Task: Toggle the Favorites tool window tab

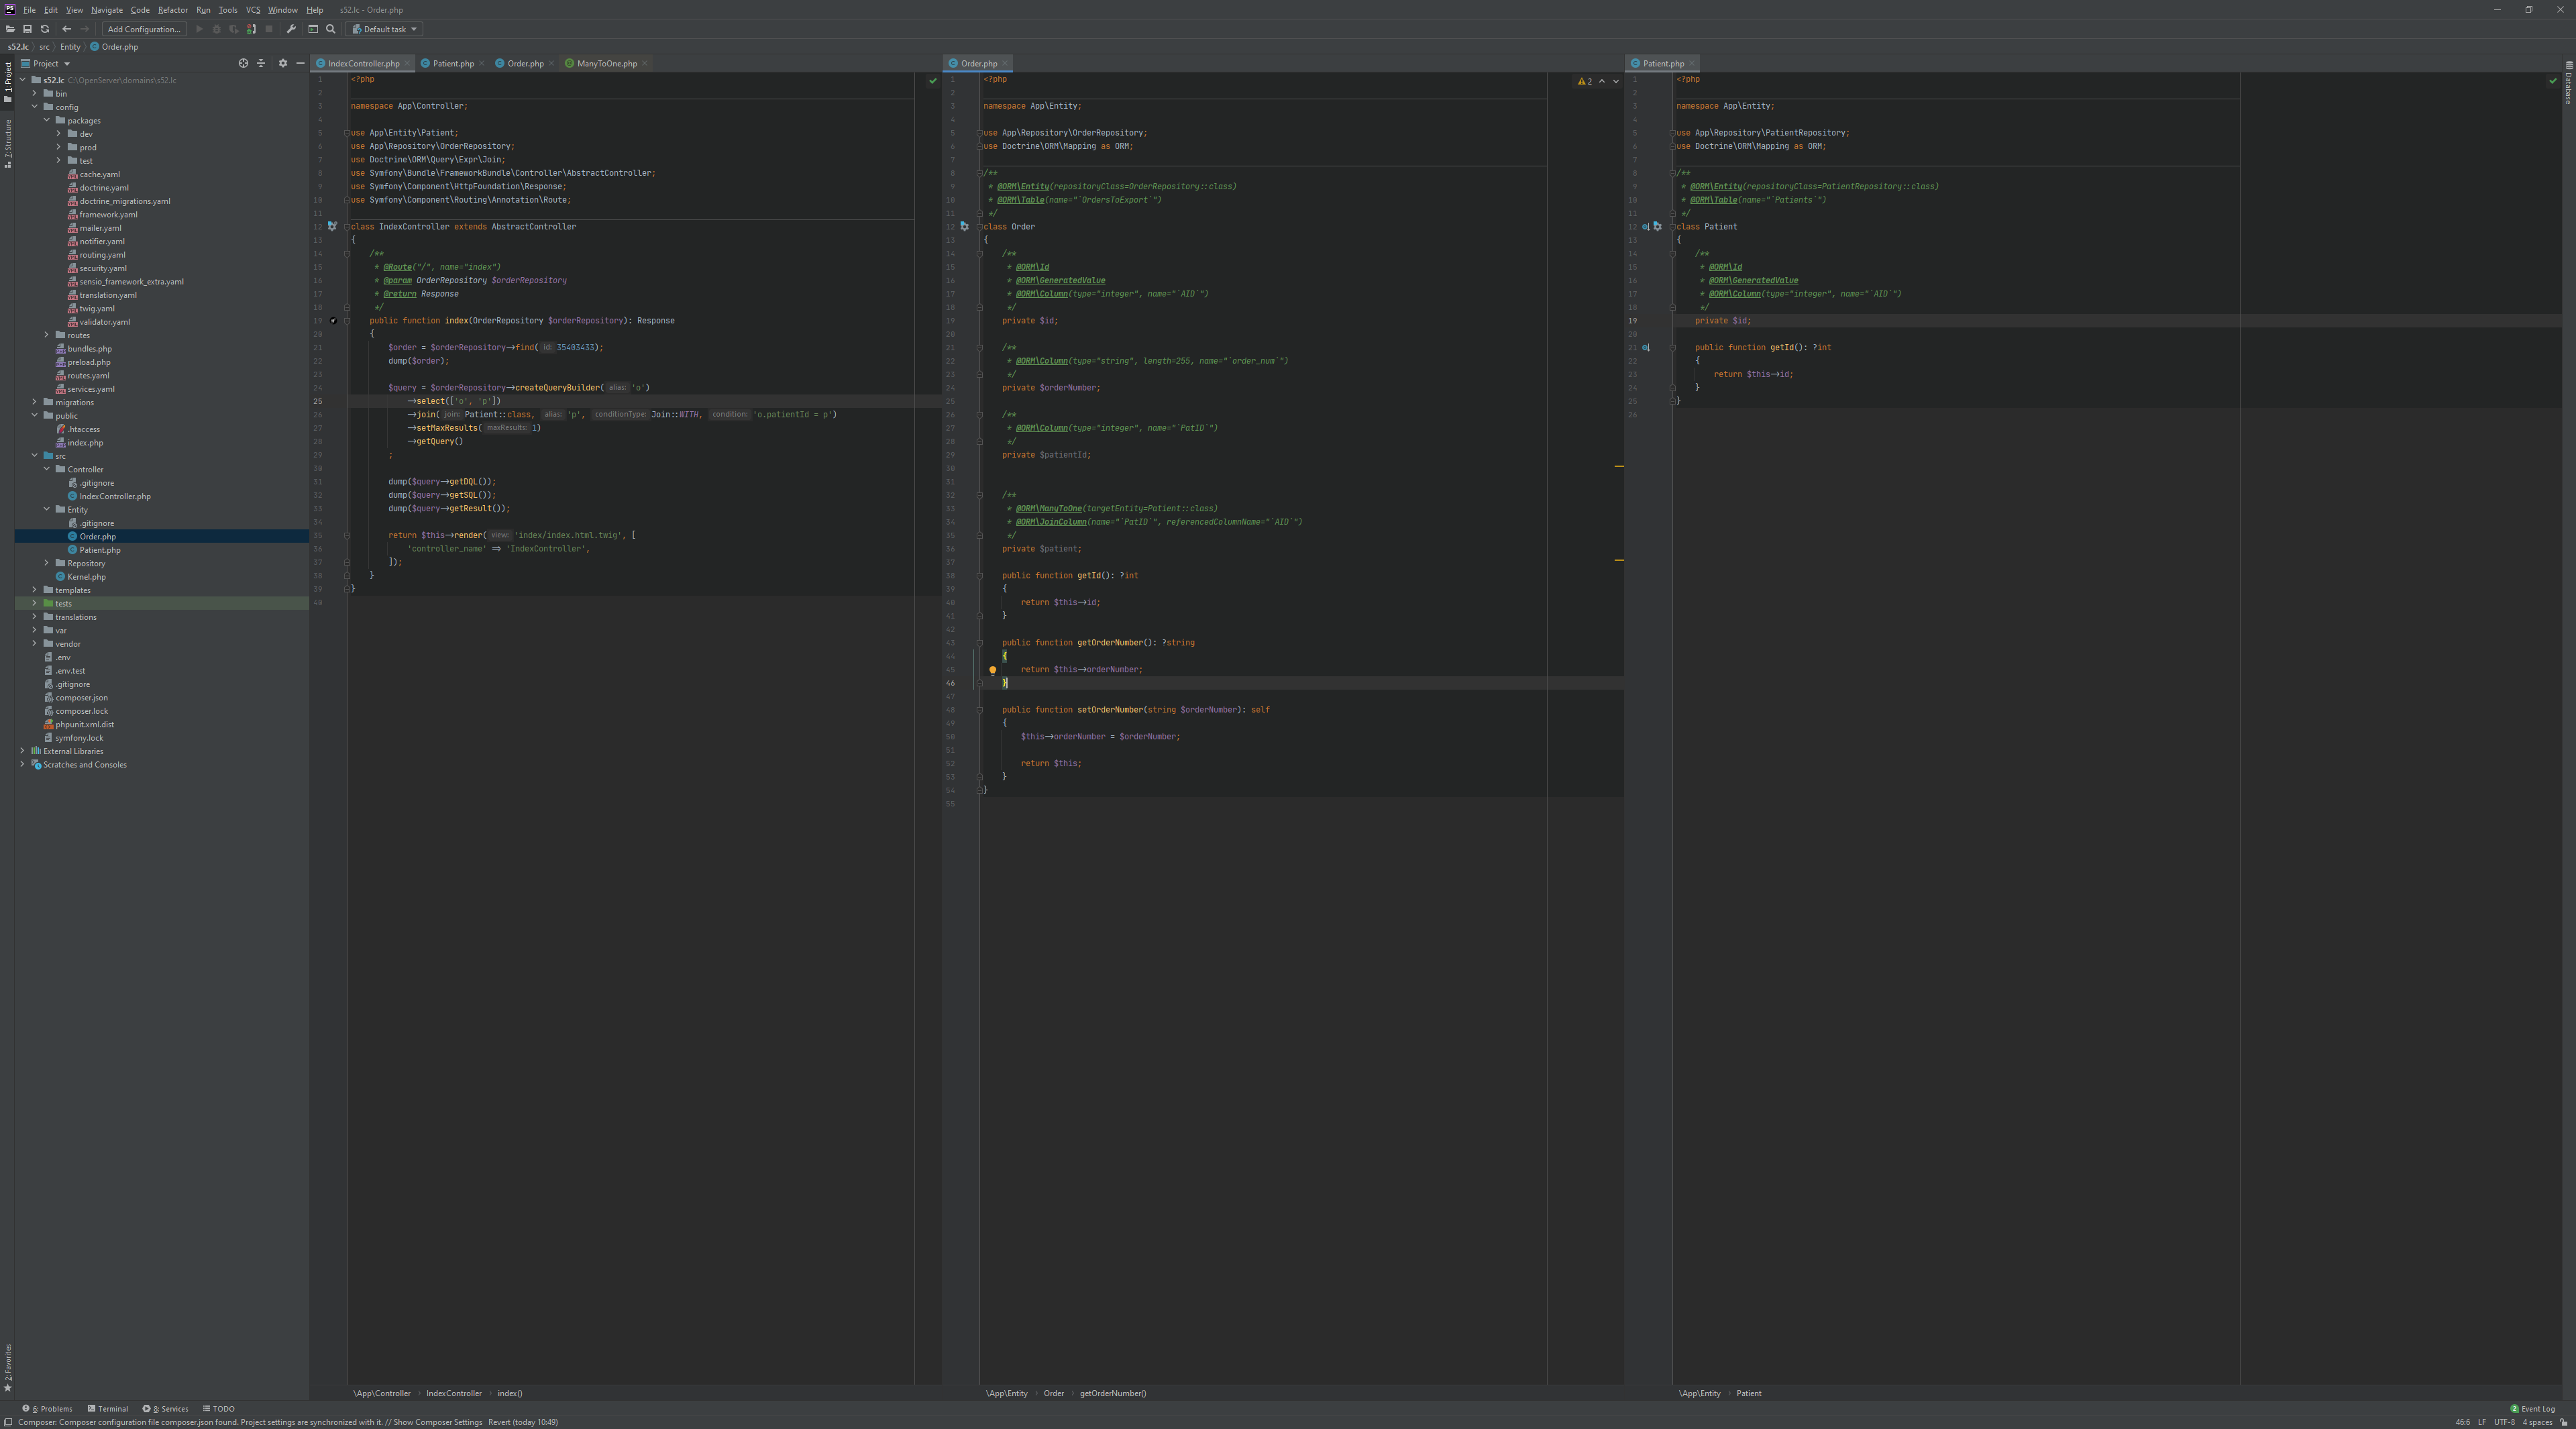Action: (7, 1368)
